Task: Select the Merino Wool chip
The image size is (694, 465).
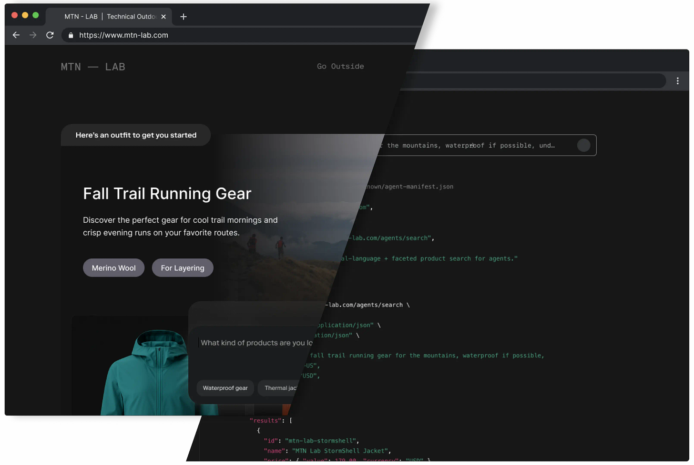Action: pyautogui.click(x=113, y=268)
